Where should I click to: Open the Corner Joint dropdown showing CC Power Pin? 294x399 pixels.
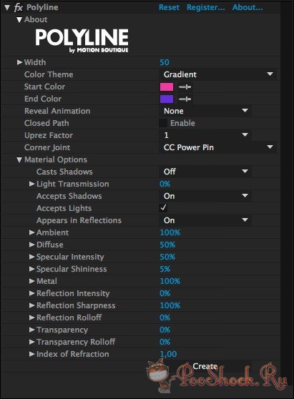218,147
